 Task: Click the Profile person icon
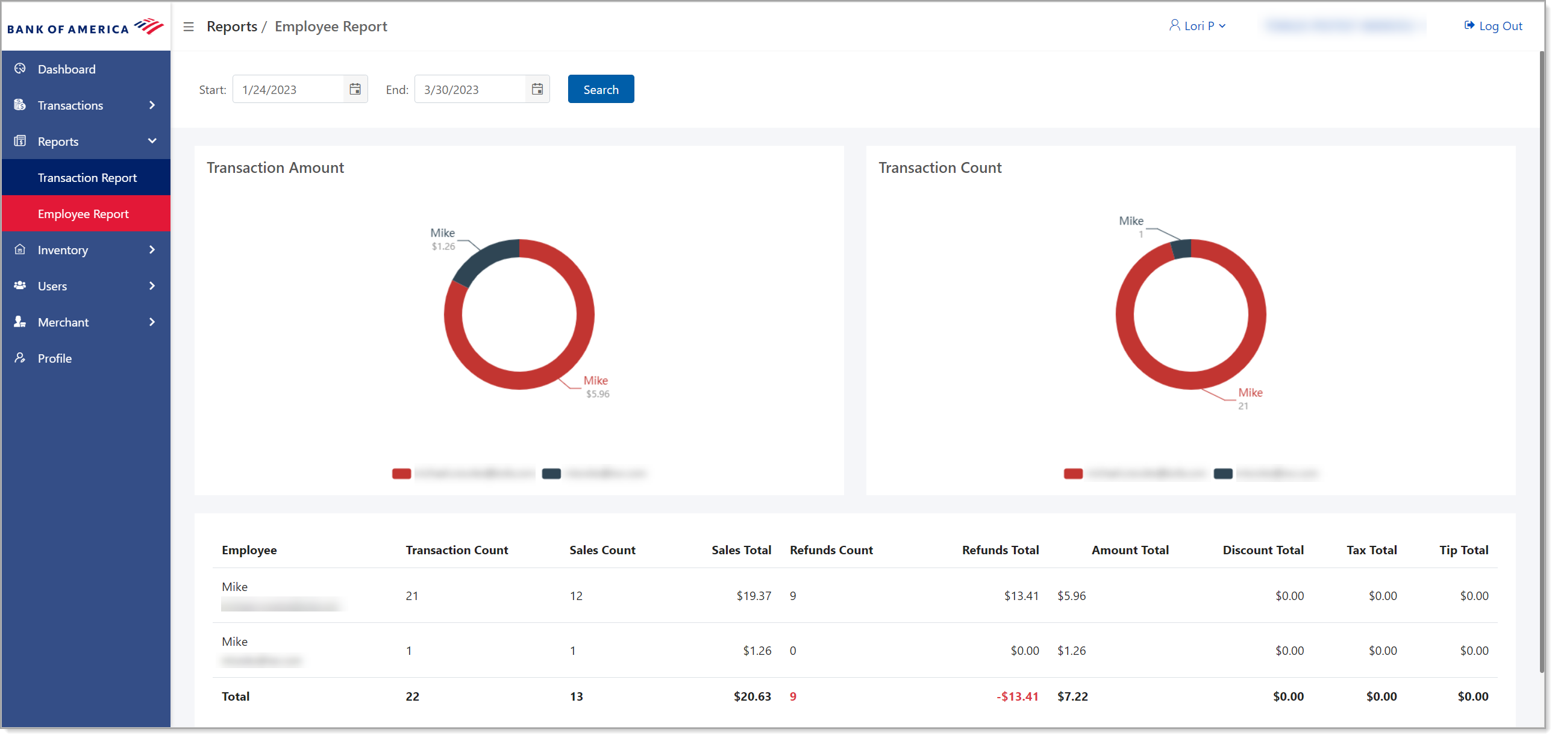click(x=20, y=358)
